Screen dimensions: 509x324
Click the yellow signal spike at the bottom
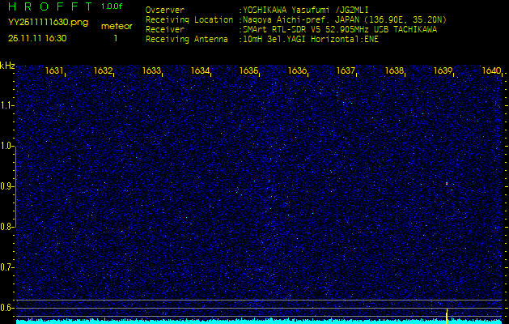pyautogui.click(x=447, y=314)
